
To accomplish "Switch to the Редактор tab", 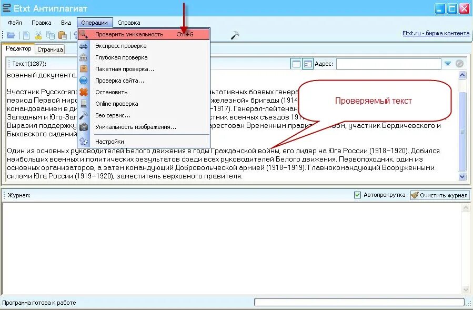I will [18, 48].
